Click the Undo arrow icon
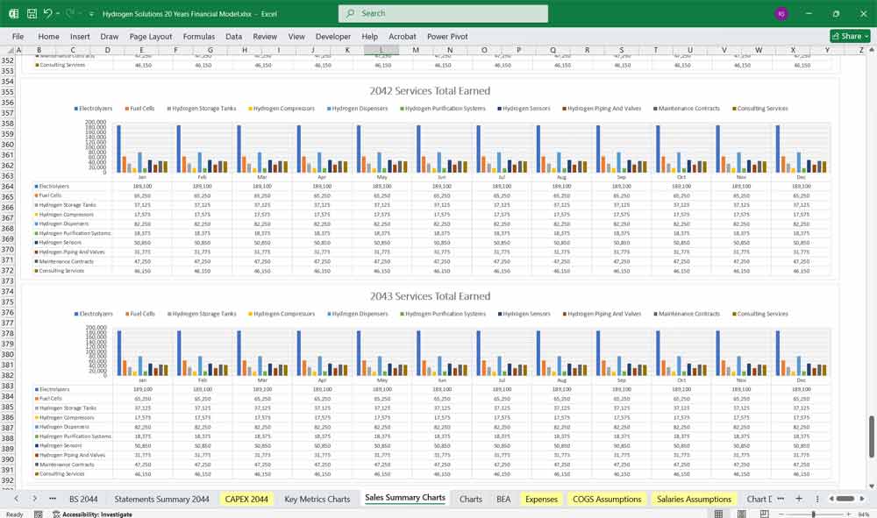 [47, 14]
